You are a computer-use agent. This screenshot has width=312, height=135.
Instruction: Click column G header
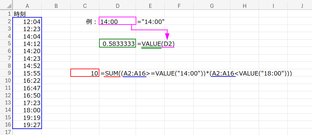tap(212, 6)
